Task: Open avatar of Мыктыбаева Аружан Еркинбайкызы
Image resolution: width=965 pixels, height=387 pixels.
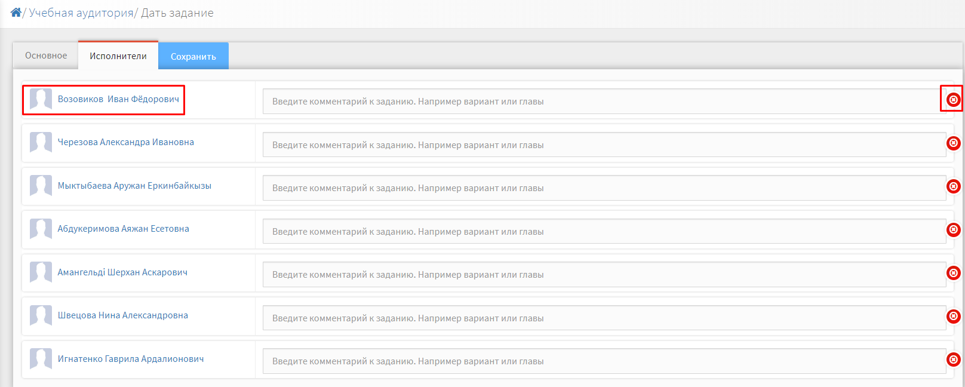Action: point(41,186)
